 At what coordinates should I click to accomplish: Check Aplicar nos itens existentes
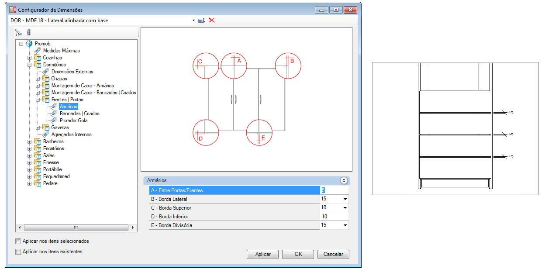[x=18, y=252]
